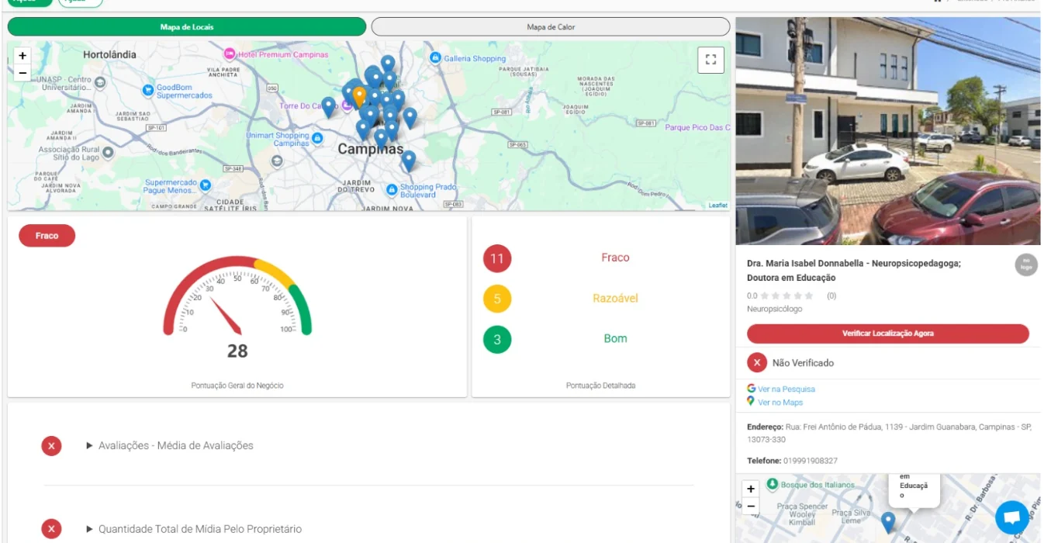Switch to the Mapa de Calor tab
1044x543 pixels.
pos(551,27)
